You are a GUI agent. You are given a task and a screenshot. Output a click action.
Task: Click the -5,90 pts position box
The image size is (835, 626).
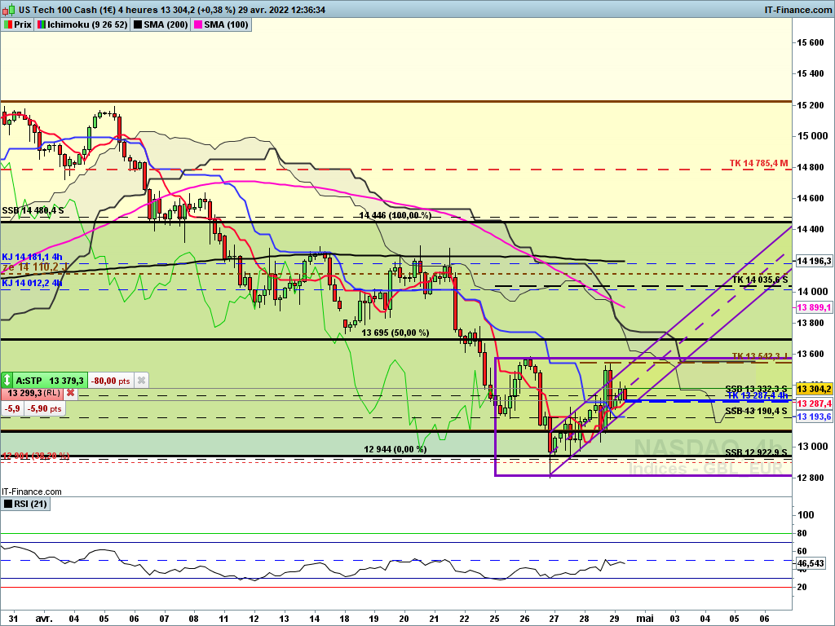(44, 409)
